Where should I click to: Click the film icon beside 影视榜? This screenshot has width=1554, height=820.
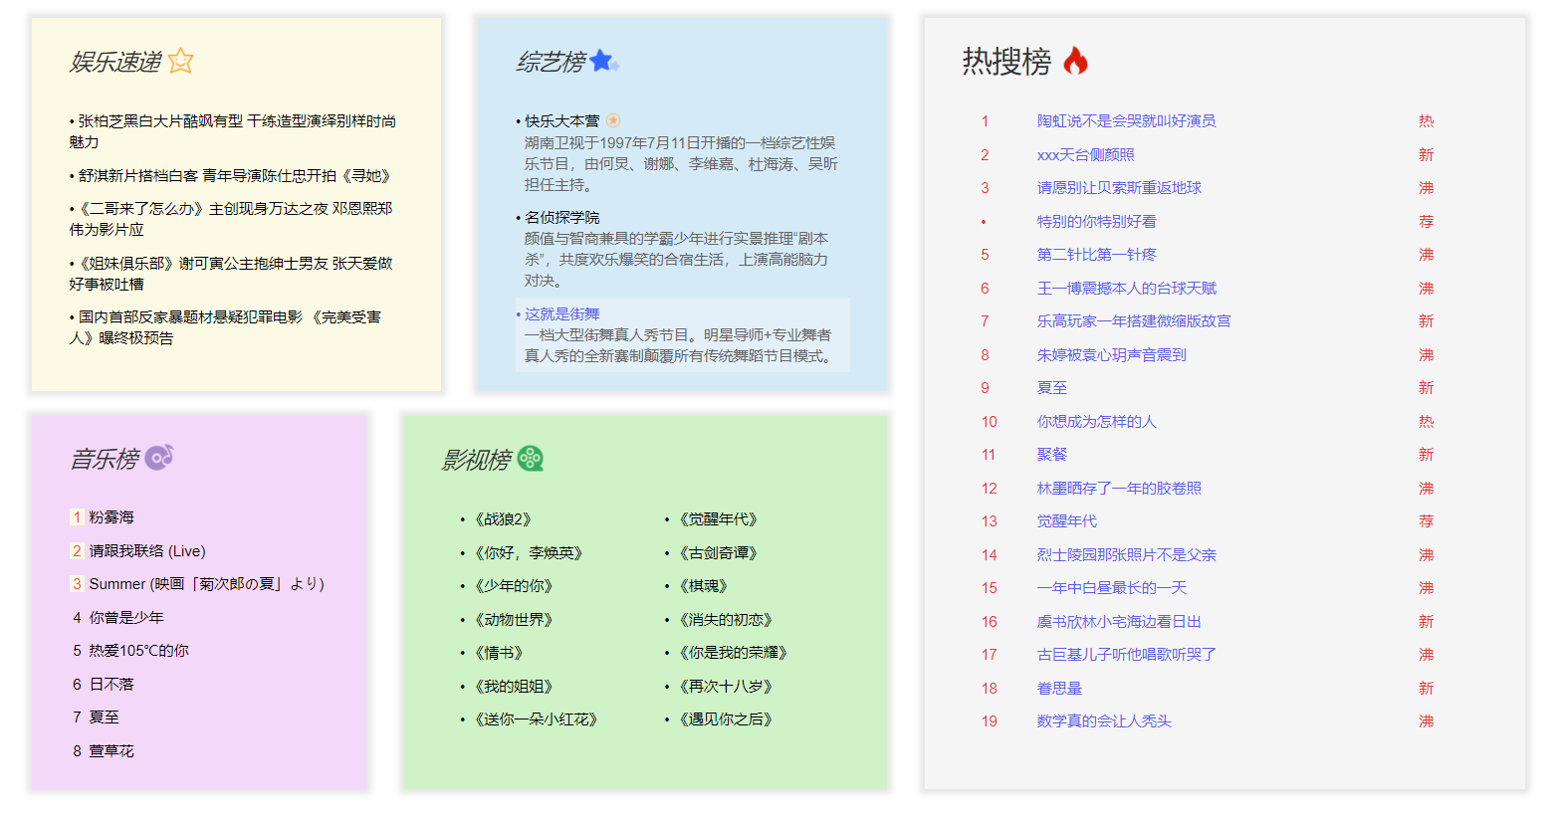(533, 459)
